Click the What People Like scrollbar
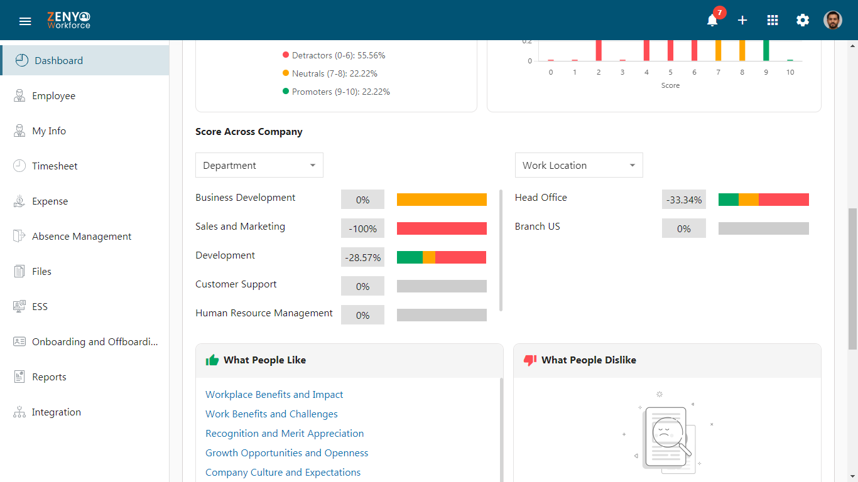The width and height of the screenshot is (858, 482). 501,430
